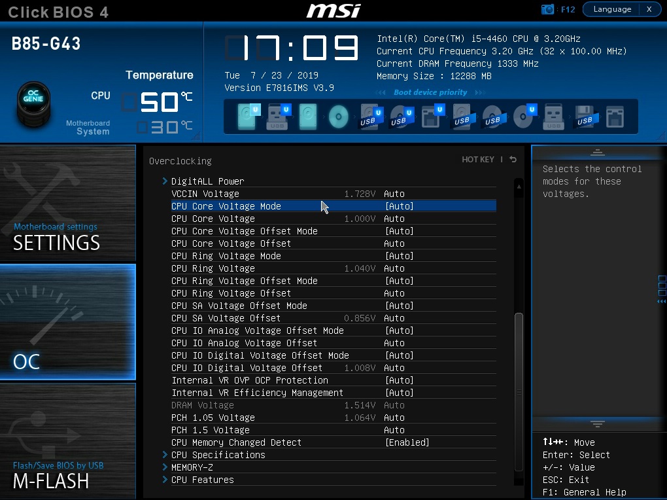Expand the MEMORY-Z submenu
The image size is (667, 500).
(192, 467)
